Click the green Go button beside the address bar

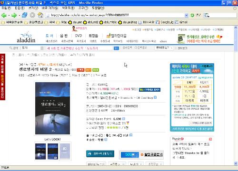[192, 15]
